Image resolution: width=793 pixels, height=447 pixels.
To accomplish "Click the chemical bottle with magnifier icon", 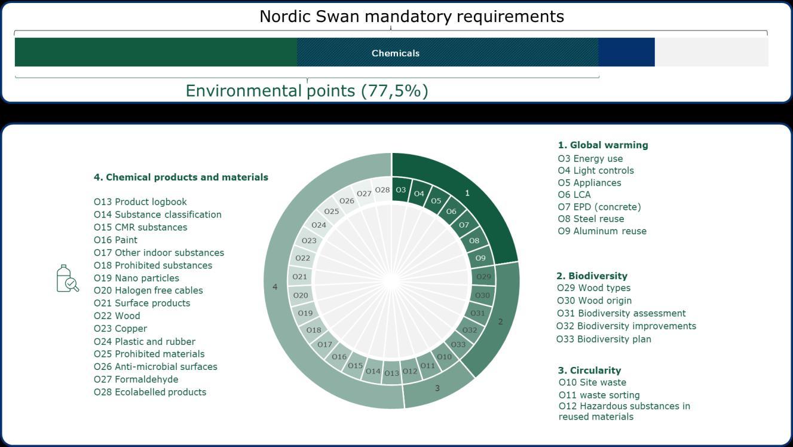I will [x=68, y=278].
